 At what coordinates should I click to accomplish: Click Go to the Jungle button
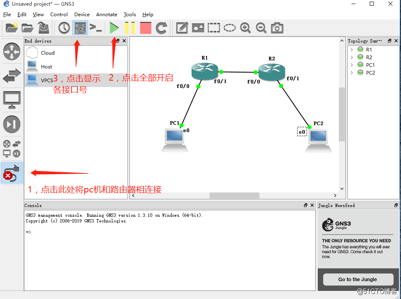(358, 279)
